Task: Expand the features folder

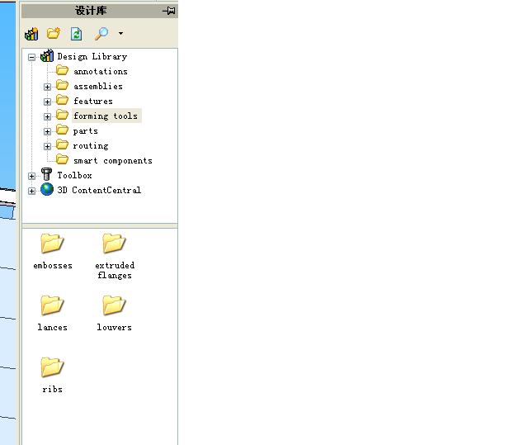Action: (47, 102)
